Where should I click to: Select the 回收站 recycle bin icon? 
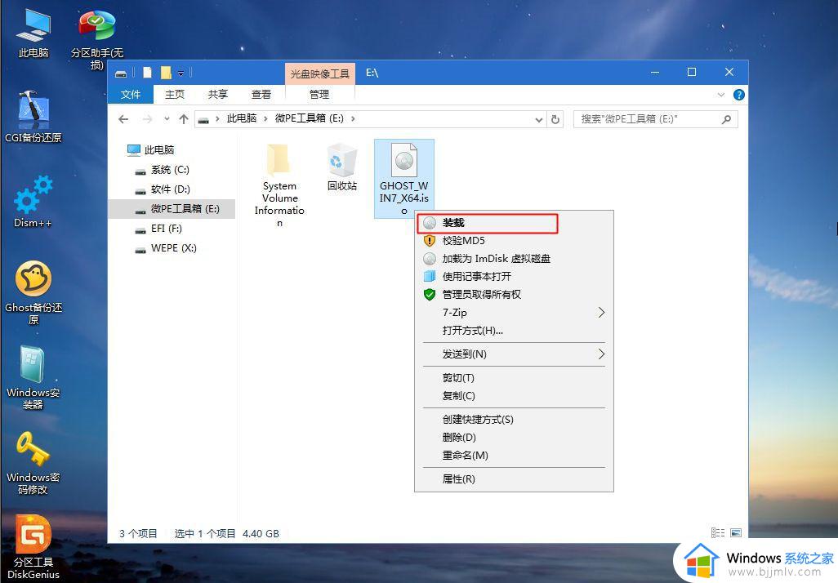click(x=342, y=167)
